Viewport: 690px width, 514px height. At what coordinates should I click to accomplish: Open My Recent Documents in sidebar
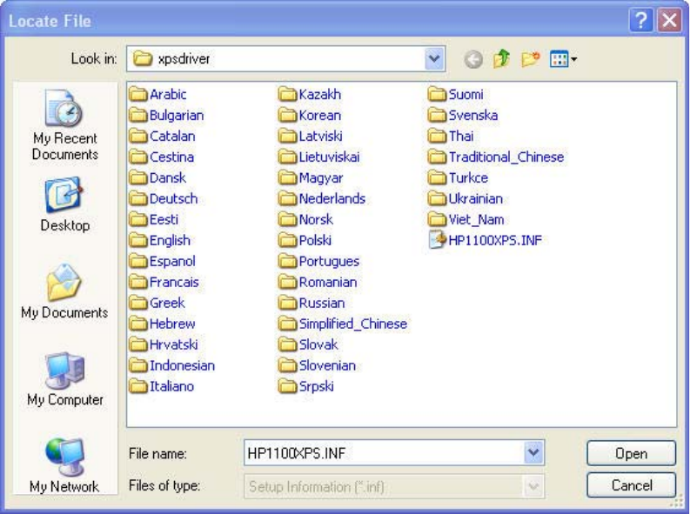pos(65,125)
